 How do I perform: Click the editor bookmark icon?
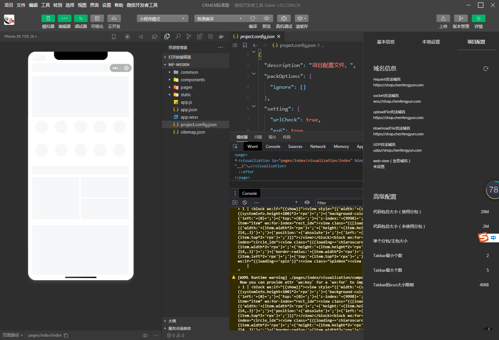click(245, 45)
